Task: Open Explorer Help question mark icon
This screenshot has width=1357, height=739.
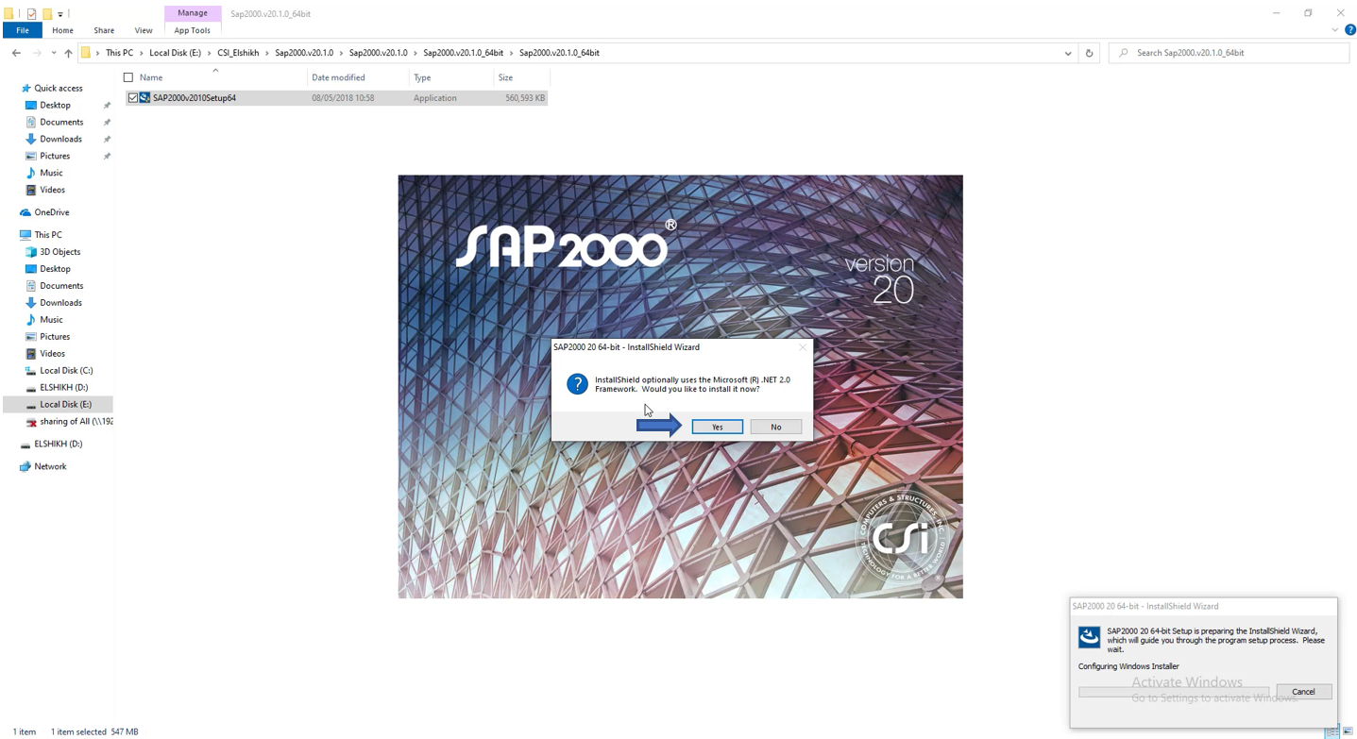Action: (1349, 30)
